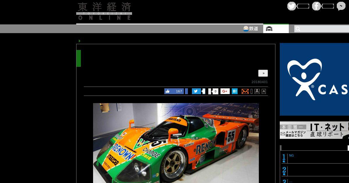Email the article using envelope icon
Viewport: 349px width, 183px height.
pyautogui.click(x=245, y=91)
